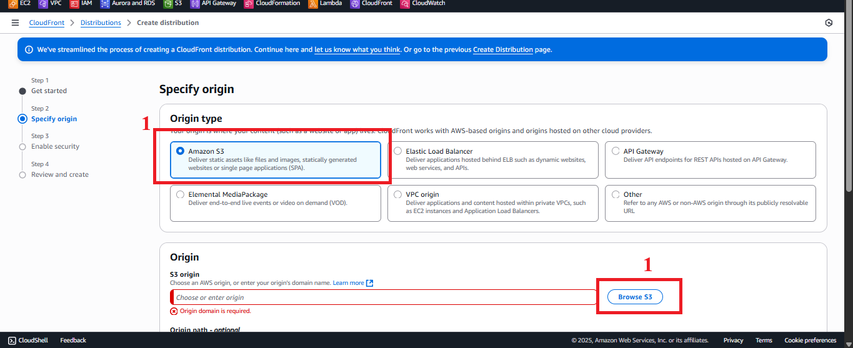Image resolution: width=853 pixels, height=348 pixels.
Task: Click the S3 origin input field
Action: [x=383, y=297]
